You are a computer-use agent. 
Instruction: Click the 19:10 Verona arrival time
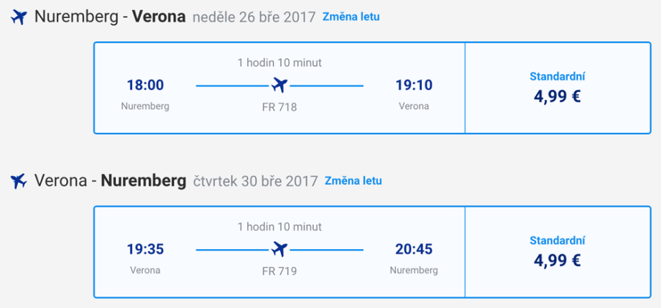pos(414,85)
